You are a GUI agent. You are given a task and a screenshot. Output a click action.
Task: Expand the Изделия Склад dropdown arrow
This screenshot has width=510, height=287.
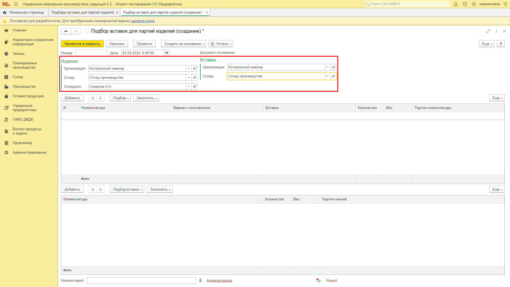tap(189, 78)
